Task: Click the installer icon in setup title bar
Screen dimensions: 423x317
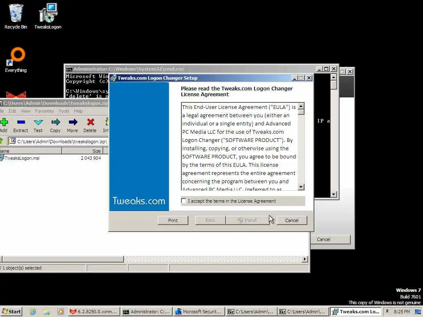Action: tap(114, 78)
